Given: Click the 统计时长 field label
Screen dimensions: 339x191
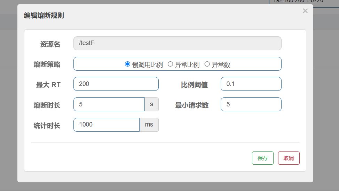Looking at the screenshot, I should coord(47,126).
